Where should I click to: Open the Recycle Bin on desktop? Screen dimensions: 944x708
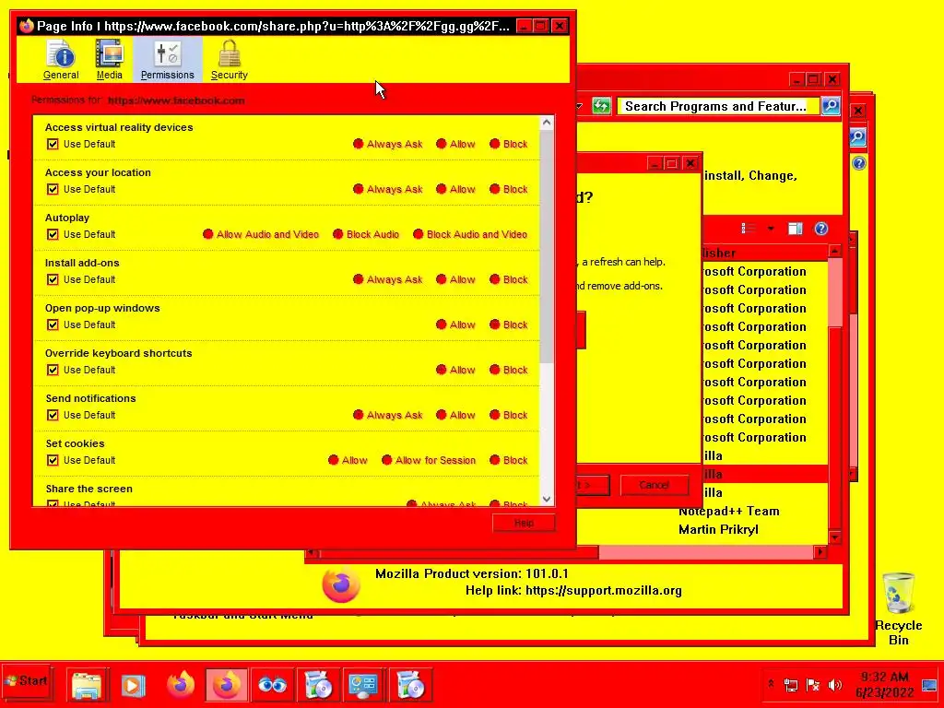(x=898, y=608)
